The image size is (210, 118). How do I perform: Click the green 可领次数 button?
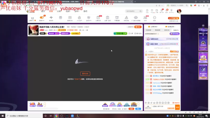pos(120,34)
